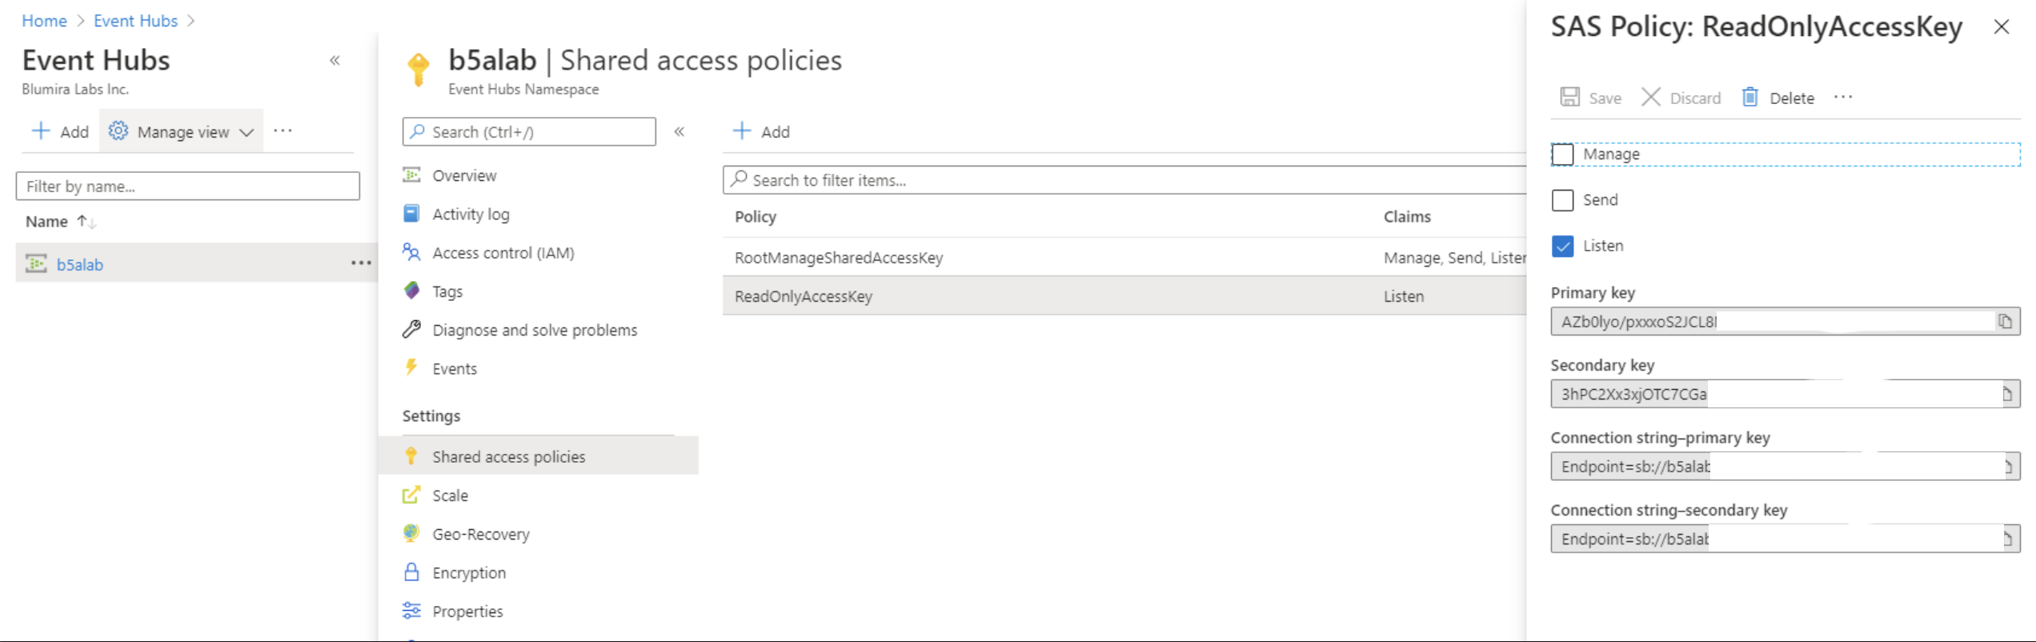Screen dimensions: 2036x642
Task: Discard changes to the SAS policy
Action: (1681, 98)
